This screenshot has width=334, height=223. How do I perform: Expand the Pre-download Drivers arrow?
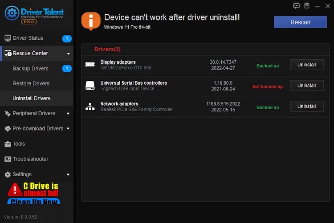[68, 128]
